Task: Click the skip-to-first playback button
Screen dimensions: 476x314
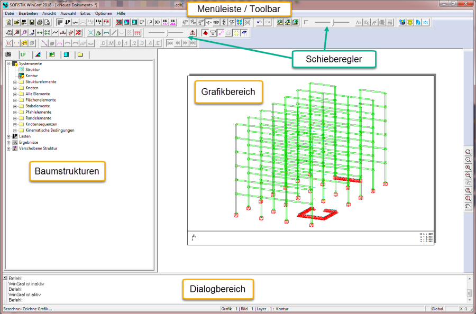Action: [170, 43]
